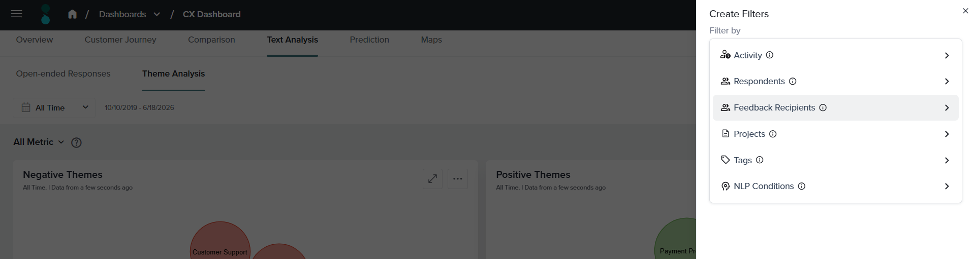Click the teal application logo
The width and height of the screenshot is (975, 259).
[46, 14]
